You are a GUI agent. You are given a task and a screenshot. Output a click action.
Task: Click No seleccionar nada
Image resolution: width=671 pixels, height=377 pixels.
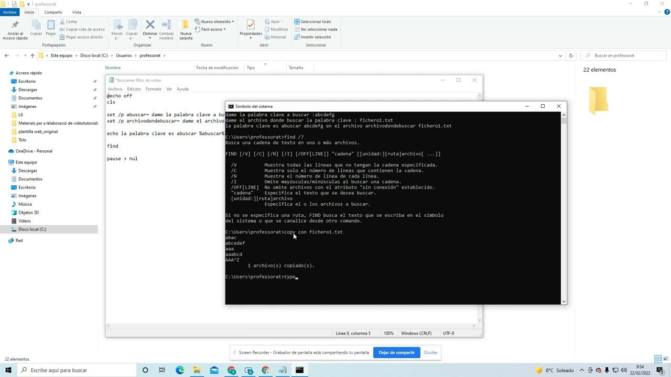pyautogui.click(x=315, y=29)
